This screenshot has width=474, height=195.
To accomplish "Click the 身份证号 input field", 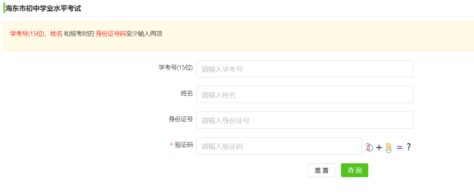I will [305, 120].
